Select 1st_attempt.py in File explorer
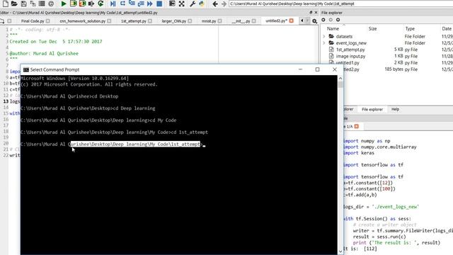 (x=350, y=50)
